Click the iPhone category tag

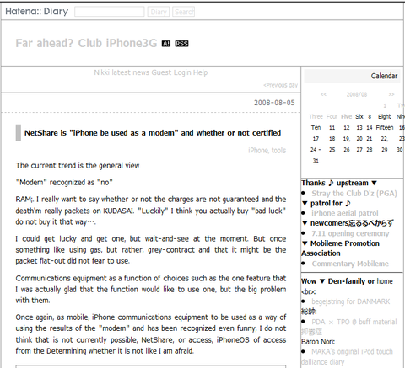[258, 151]
